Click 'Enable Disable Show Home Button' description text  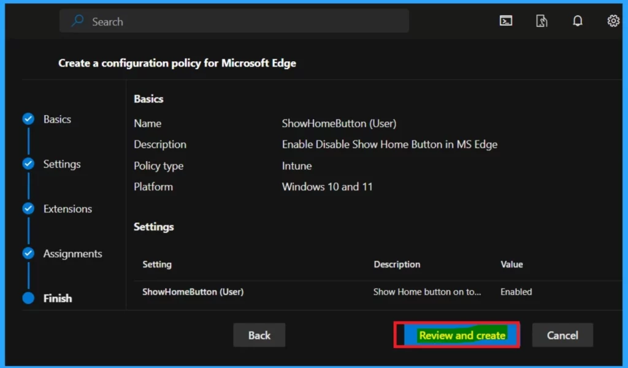pos(389,145)
